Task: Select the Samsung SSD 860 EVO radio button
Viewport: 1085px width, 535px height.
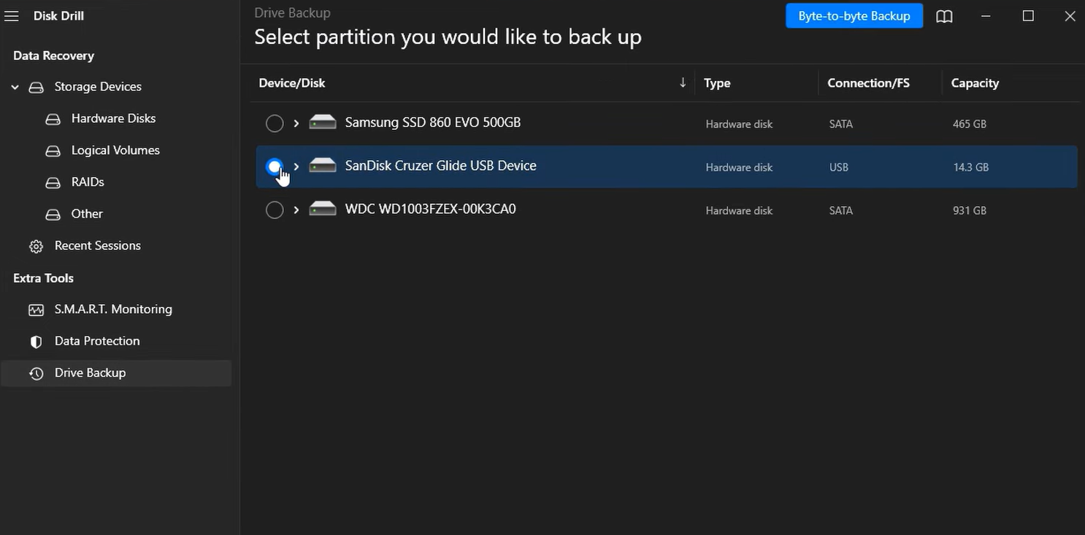Action: click(x=275, y=123)
